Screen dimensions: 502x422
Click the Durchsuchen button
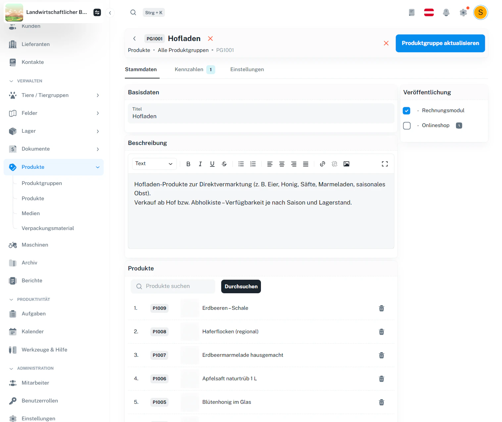[x=241, y=287]
